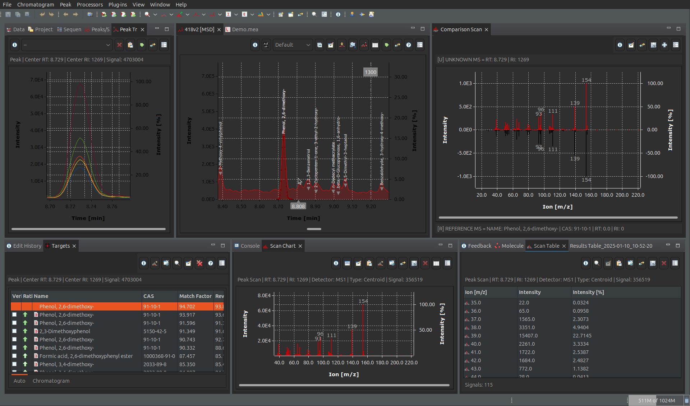Click the help question mark in the chromatogram toolbar
The image size is (690, 406).
[x=408, y=45]
